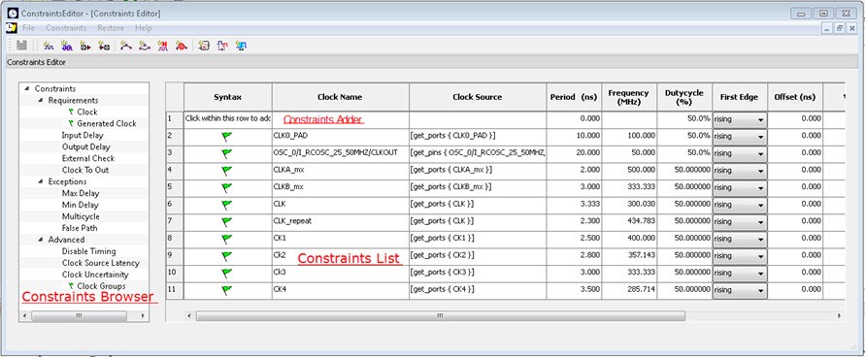Click the Save toolbar icon

pyautogui.click(x=22, y=46)
